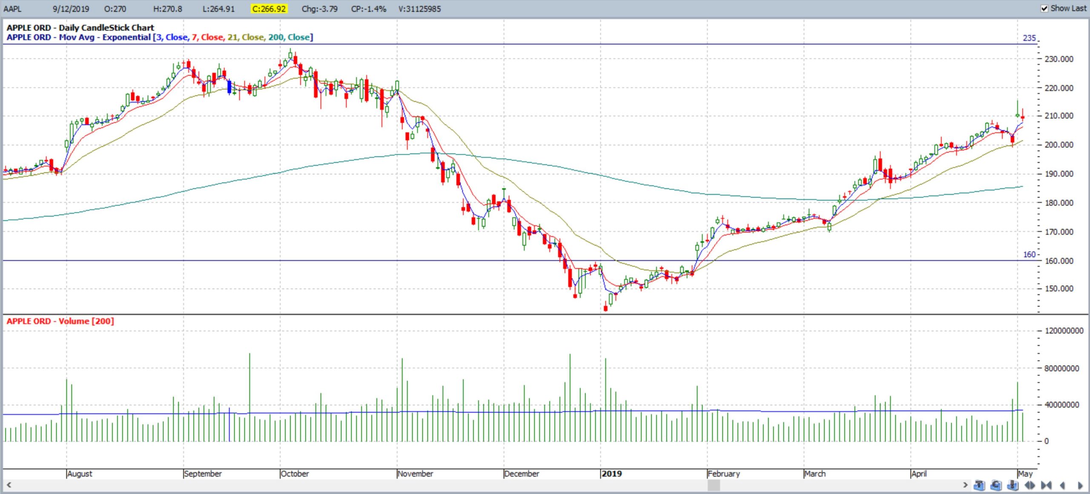Click the March axis label
The height and width of the screenshot is (494, 1090).
coord(815,474)
